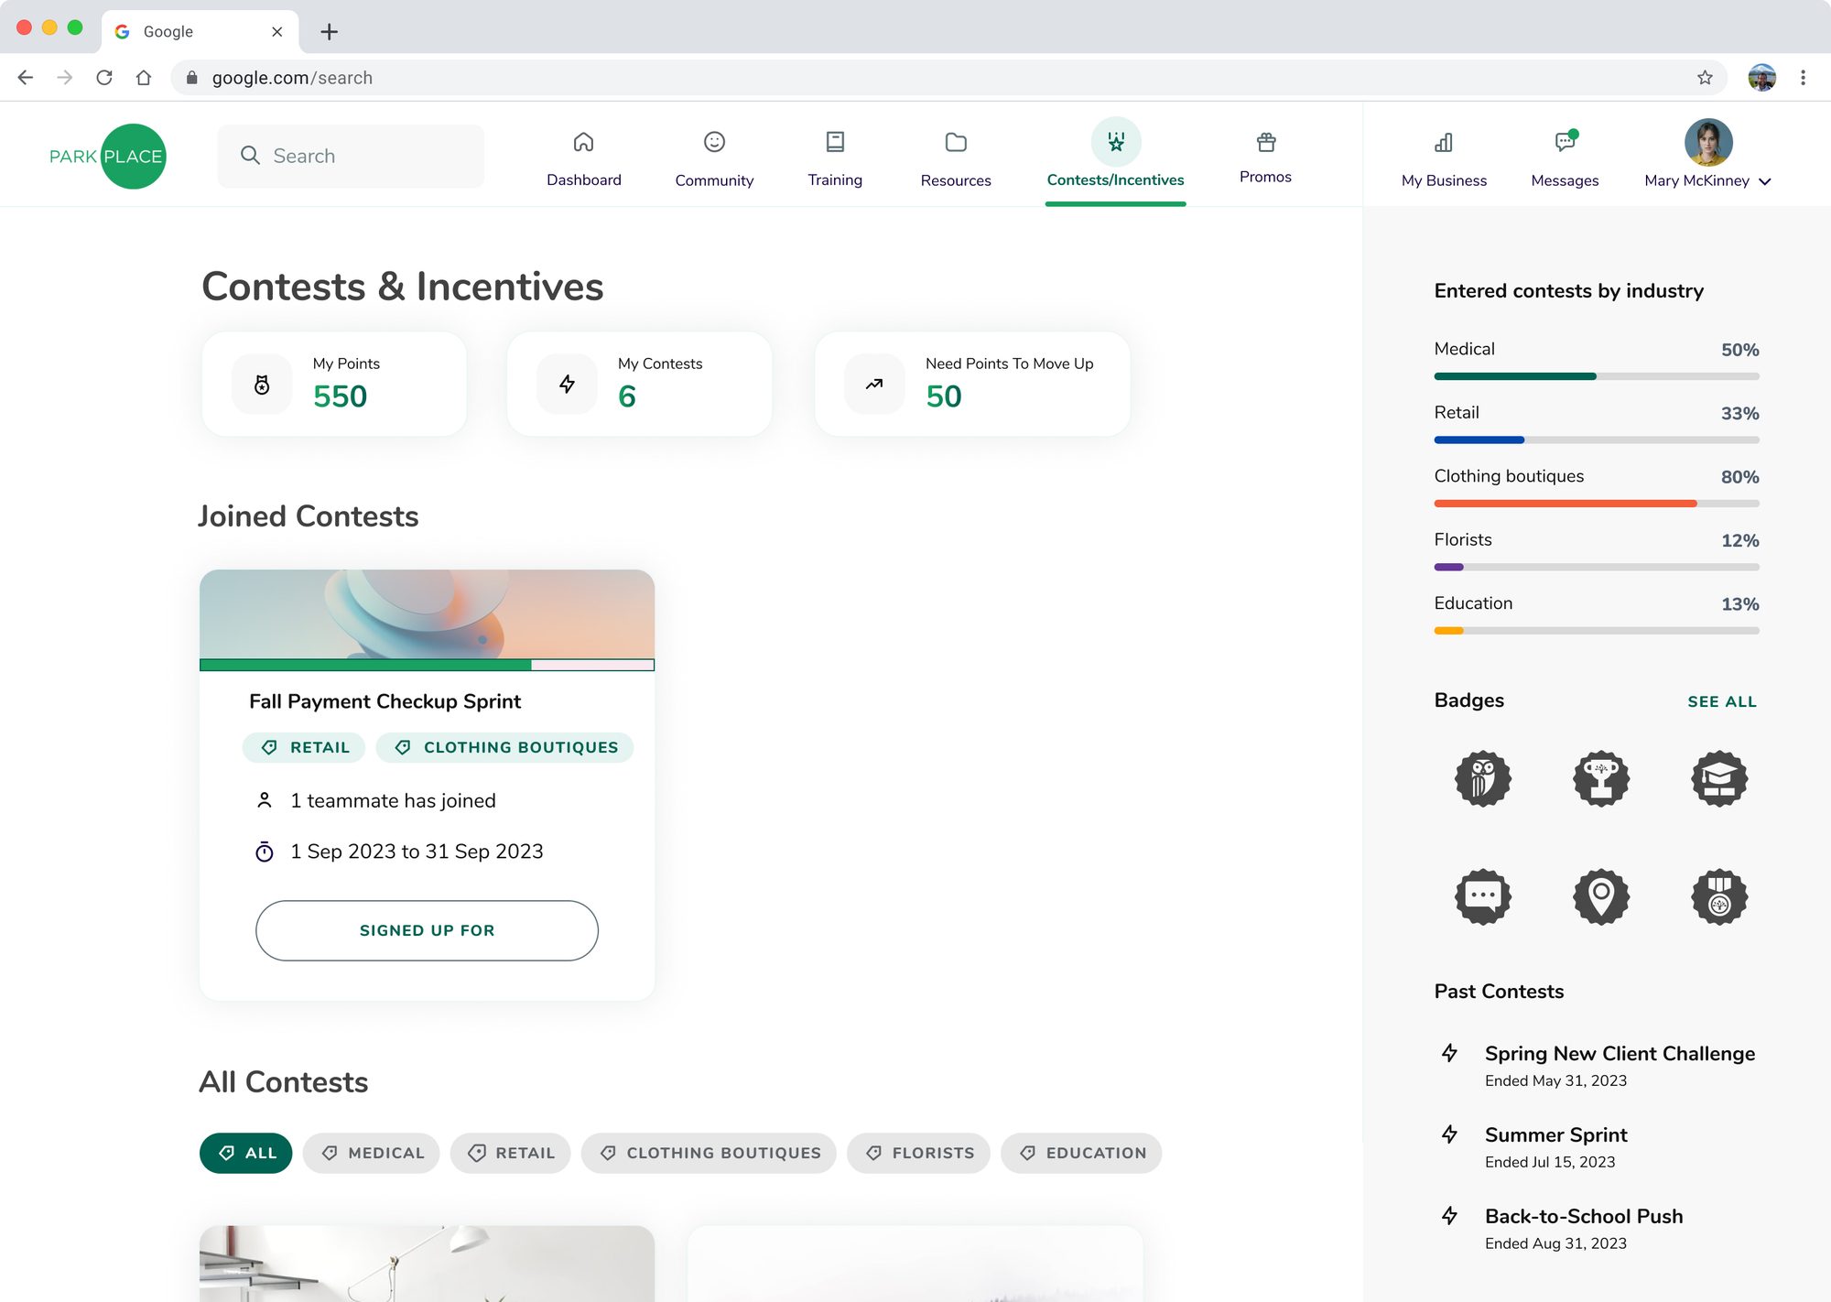Open the browser home button
Viewport: 1831px width, 1302px height.
click(x=144, y=78)
